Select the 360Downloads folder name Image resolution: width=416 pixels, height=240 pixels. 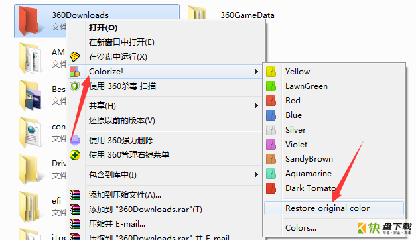pyautogui.click(x=80, y=15)
